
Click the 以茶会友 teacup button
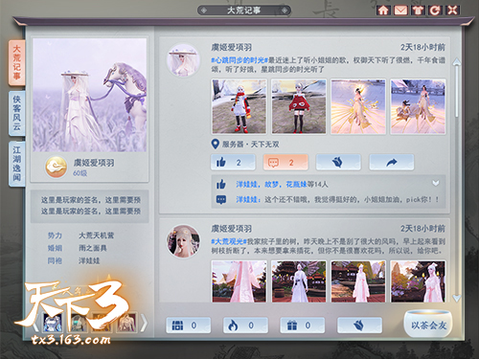click(x=428, y=324)
